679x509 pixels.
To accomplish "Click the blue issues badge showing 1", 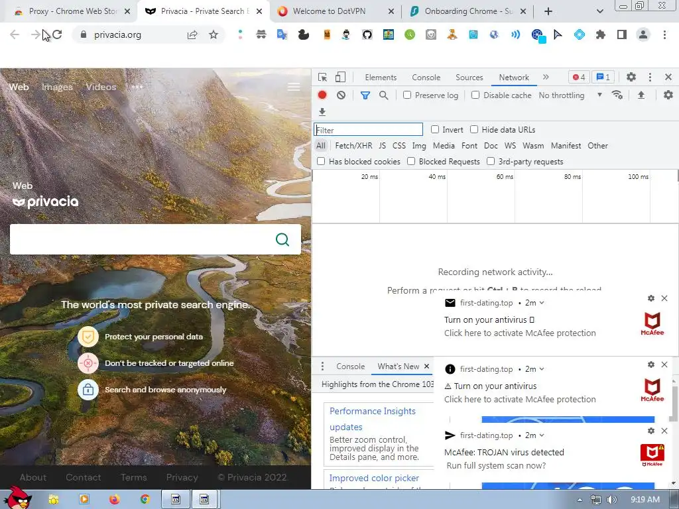I will point(603,77).
